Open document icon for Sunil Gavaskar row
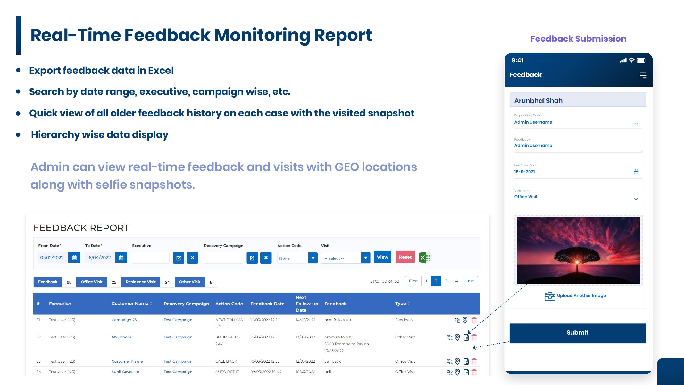 pyautogui.click(x=466, y=372)
